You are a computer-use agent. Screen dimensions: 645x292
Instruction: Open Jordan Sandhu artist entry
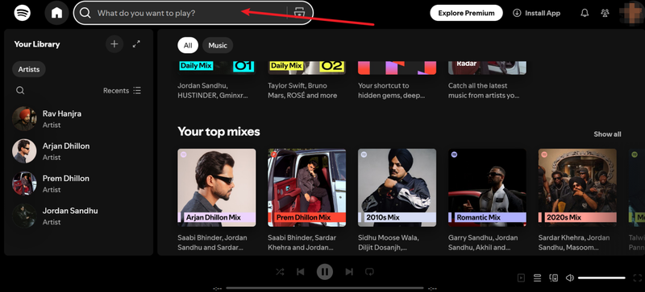78,216
